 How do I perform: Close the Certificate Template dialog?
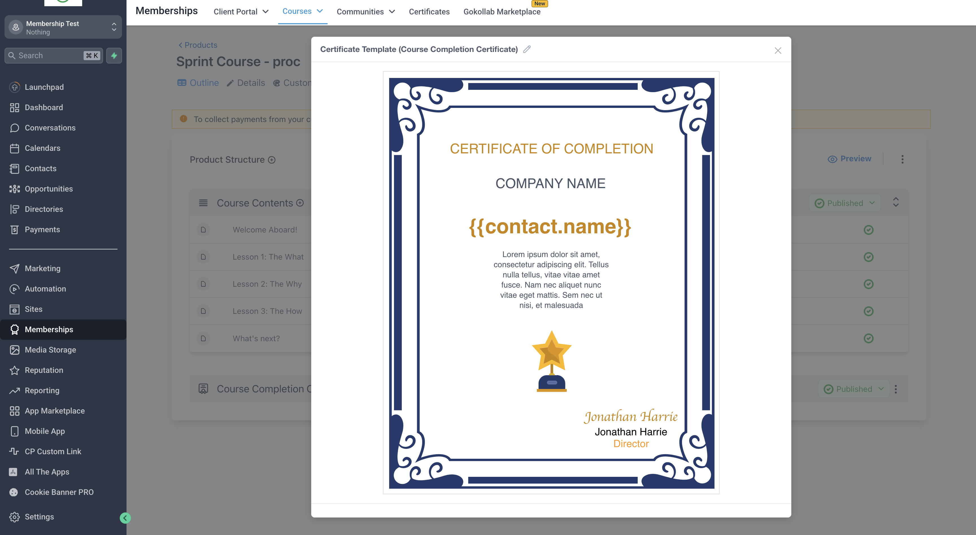(x=778, y=50)
